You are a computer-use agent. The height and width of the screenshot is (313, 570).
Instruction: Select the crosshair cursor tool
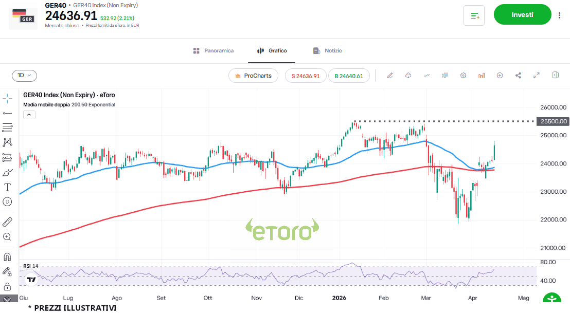point(7,98)
